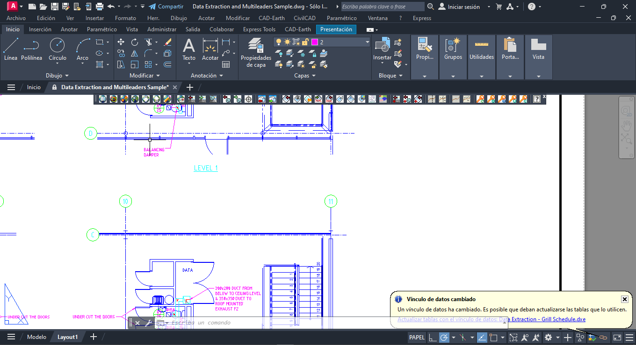
Task: Switch to the Insertar ribbon tab
Action: [40, 29]
